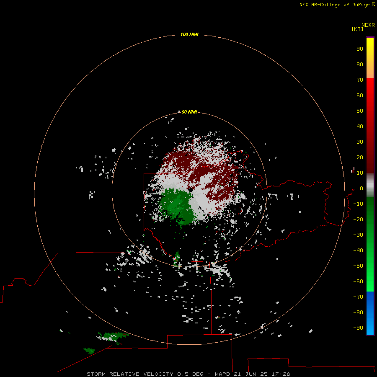This screenshot has height=377, width=377.
Task: Click the 20 value on the velocity scale
Action: 360,157
